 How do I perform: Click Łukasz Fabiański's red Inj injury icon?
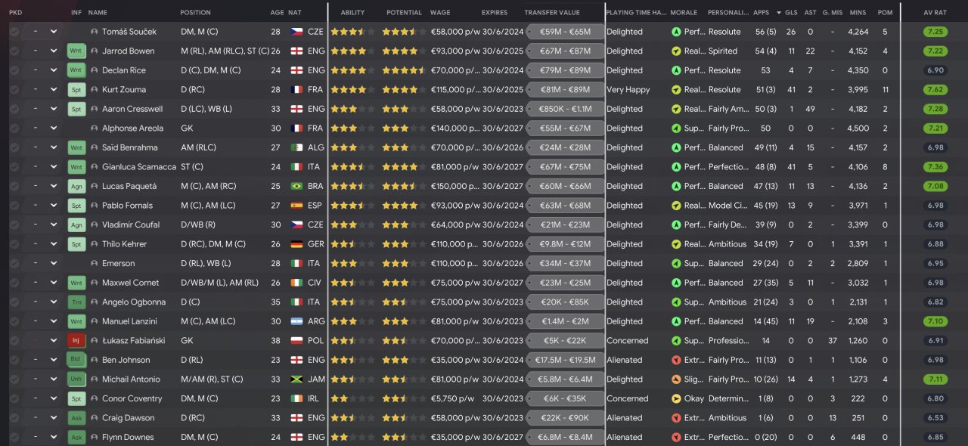click(x=76, y=341)
